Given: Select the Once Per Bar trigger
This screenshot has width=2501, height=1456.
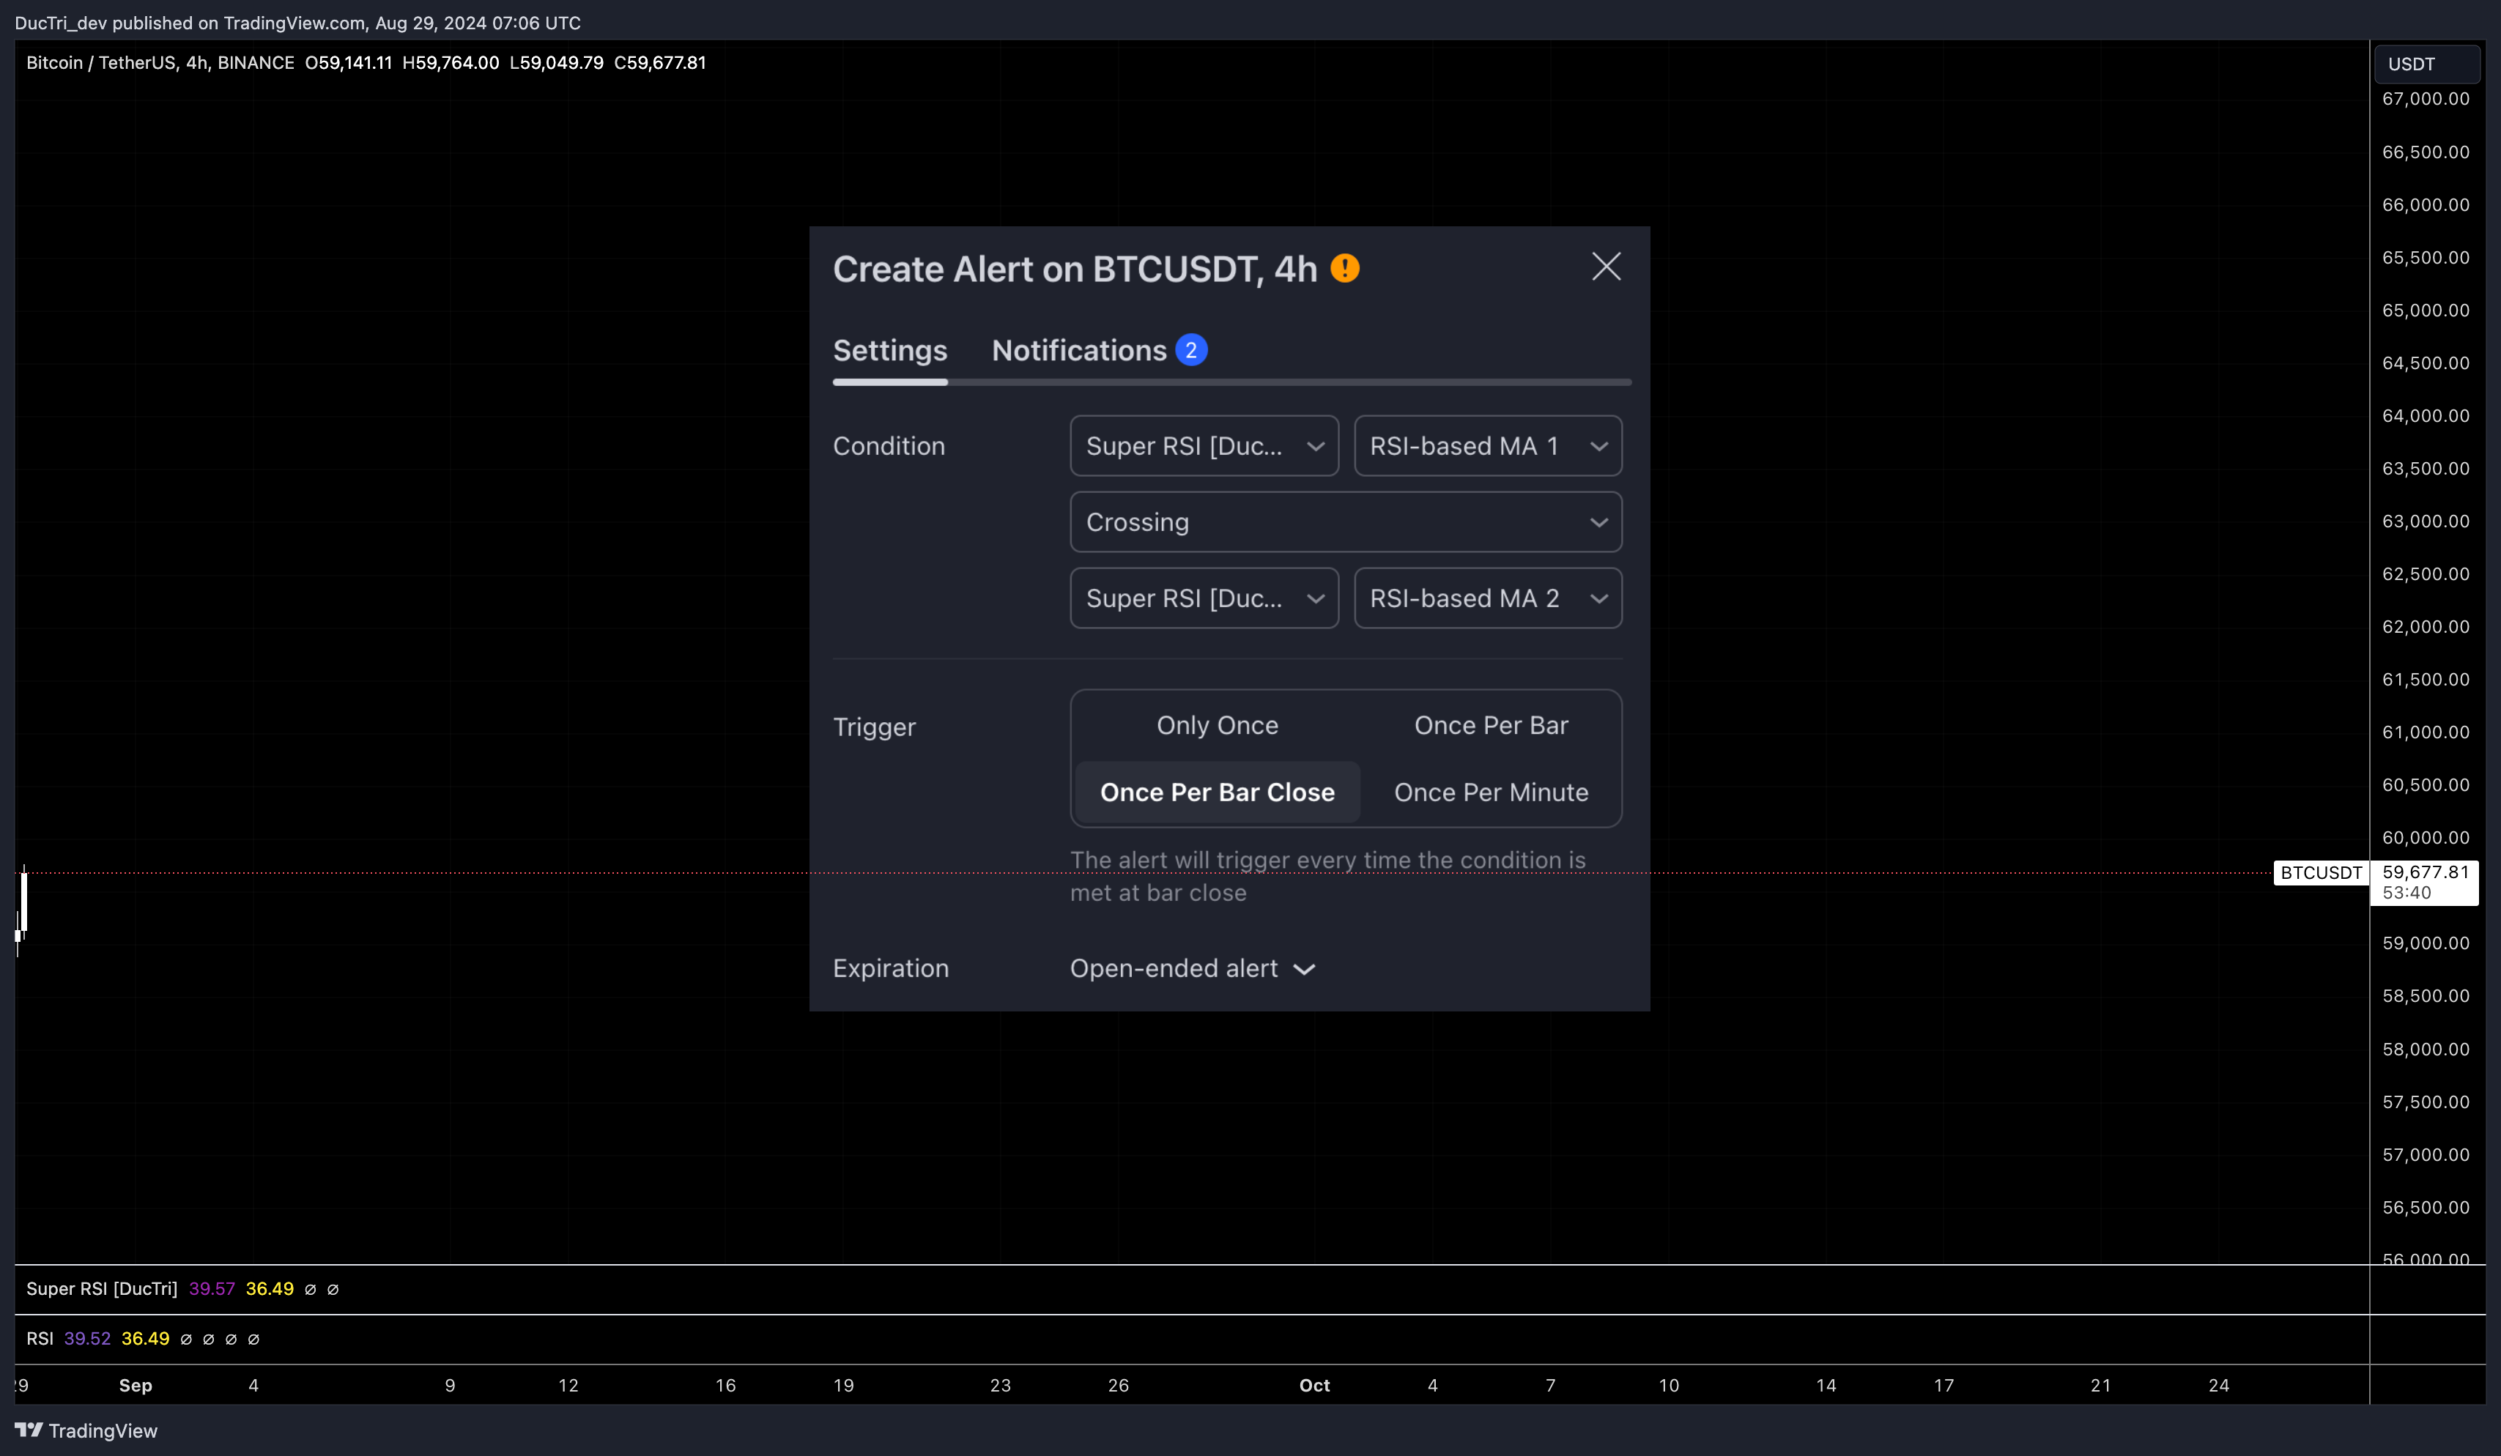Looking at the screenshot, I should pyautogui.click(x=1491, y=726).
